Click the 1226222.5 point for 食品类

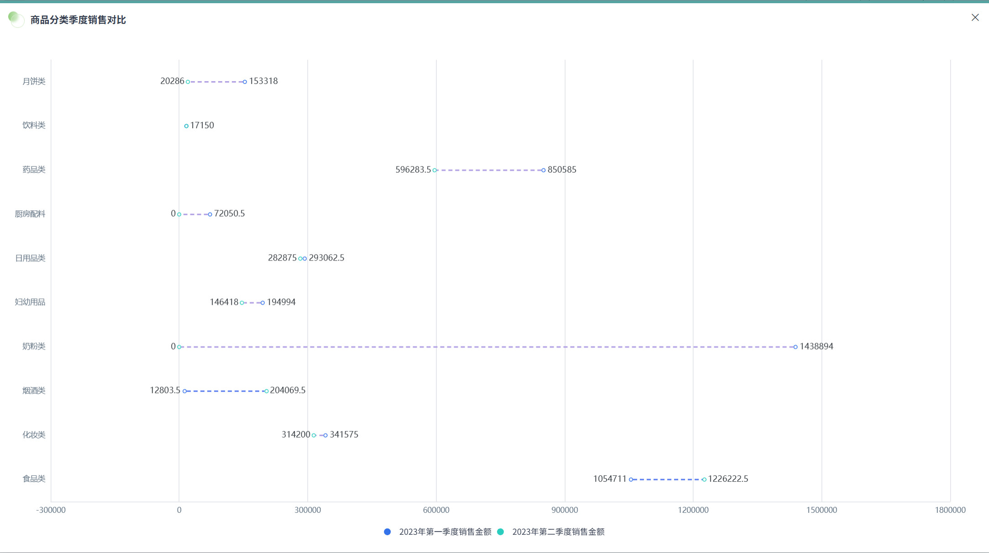tap(704, 480)
